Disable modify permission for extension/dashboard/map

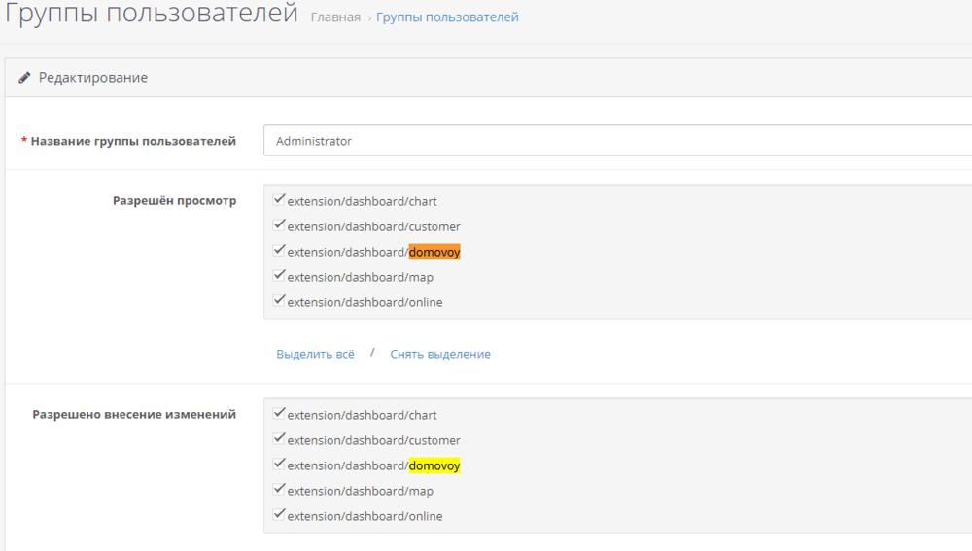click(280, 490)
